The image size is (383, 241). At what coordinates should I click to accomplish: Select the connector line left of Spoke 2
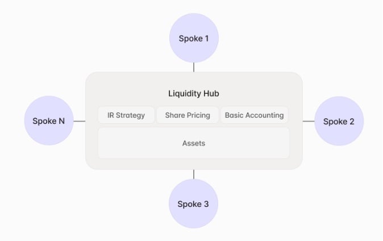pyautogui.click(x=309, y=121)
